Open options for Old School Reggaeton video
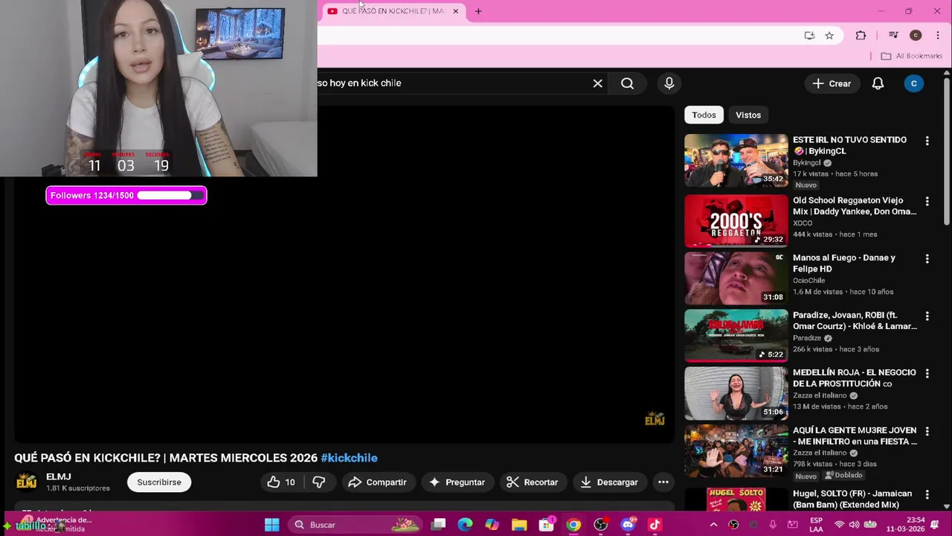Viewport: 952px width, 536px height. [x=927, y=202]
